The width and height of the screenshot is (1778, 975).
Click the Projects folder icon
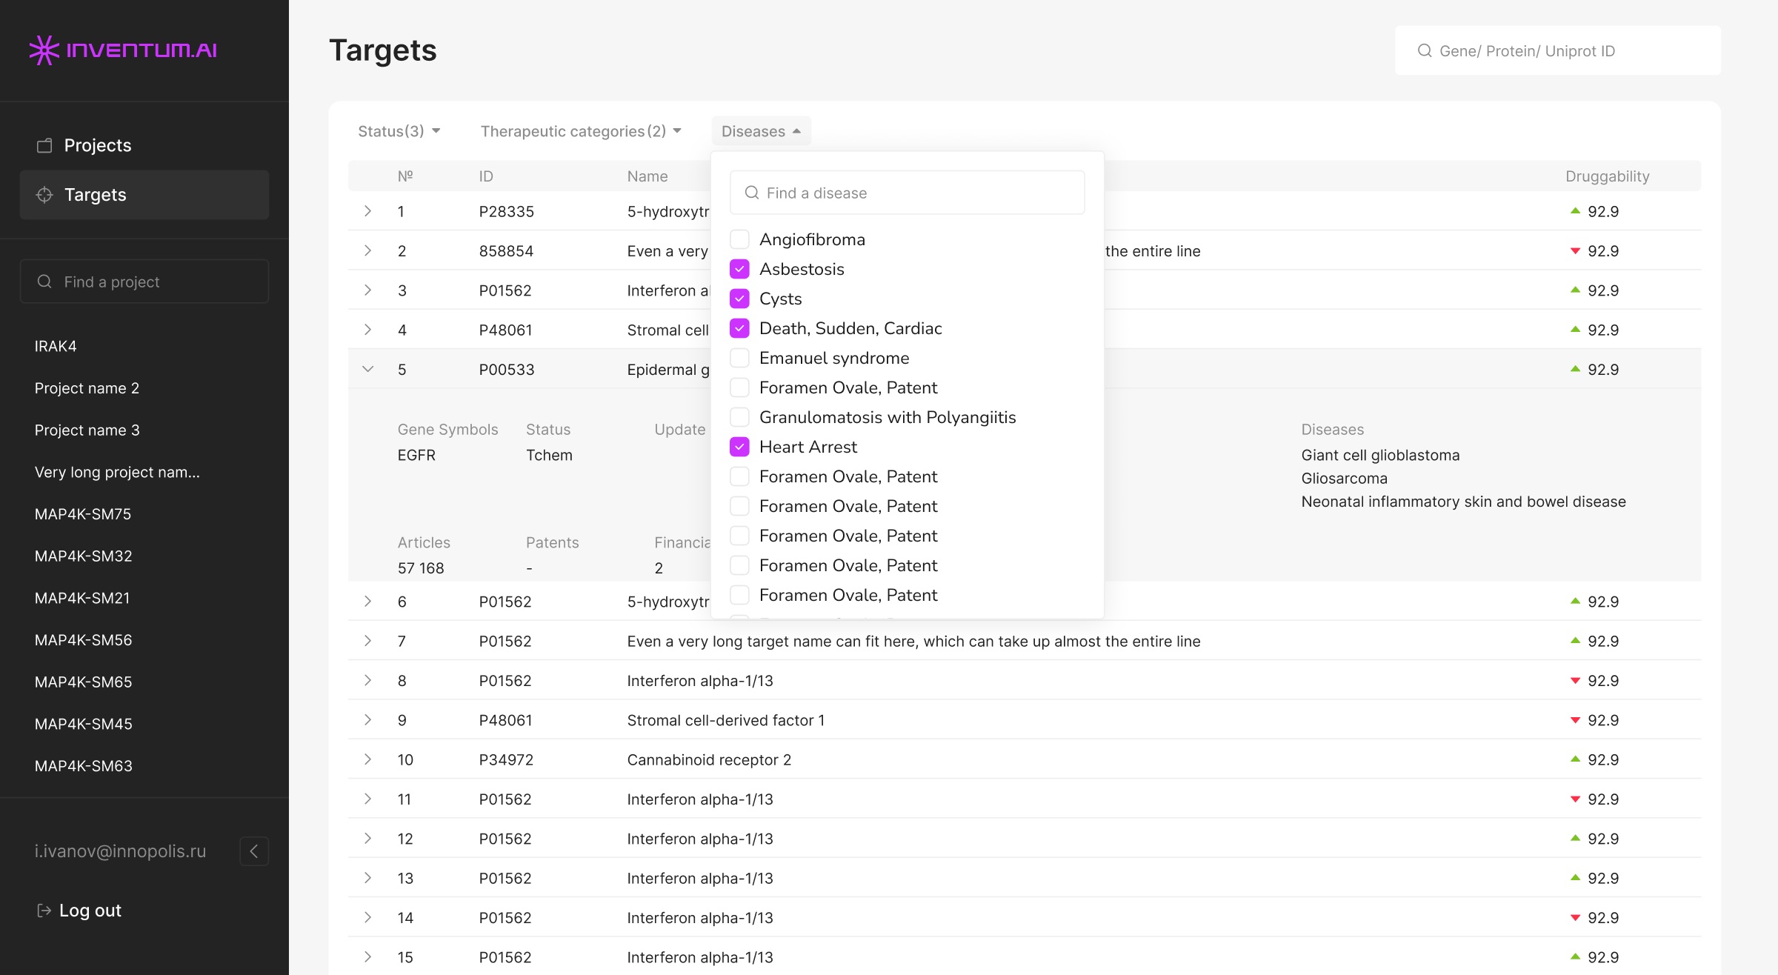point(44,145)
